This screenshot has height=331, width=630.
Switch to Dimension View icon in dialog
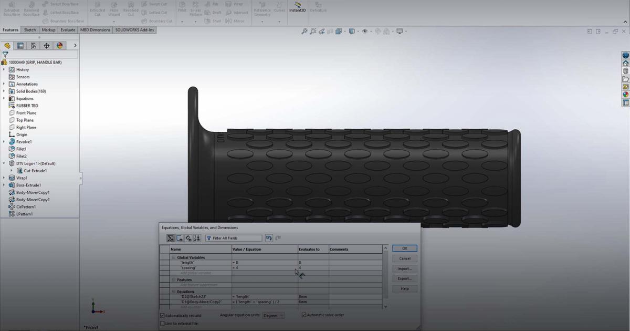pyautogui.click(x=188, y=238)
